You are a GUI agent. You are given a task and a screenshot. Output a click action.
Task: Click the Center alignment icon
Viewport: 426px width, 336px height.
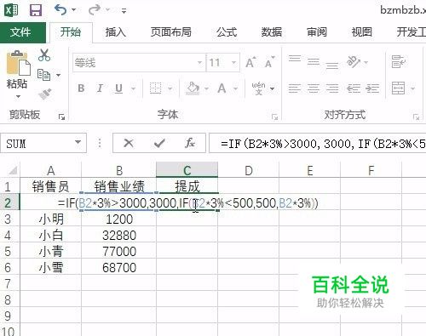[x=314, y=88]
